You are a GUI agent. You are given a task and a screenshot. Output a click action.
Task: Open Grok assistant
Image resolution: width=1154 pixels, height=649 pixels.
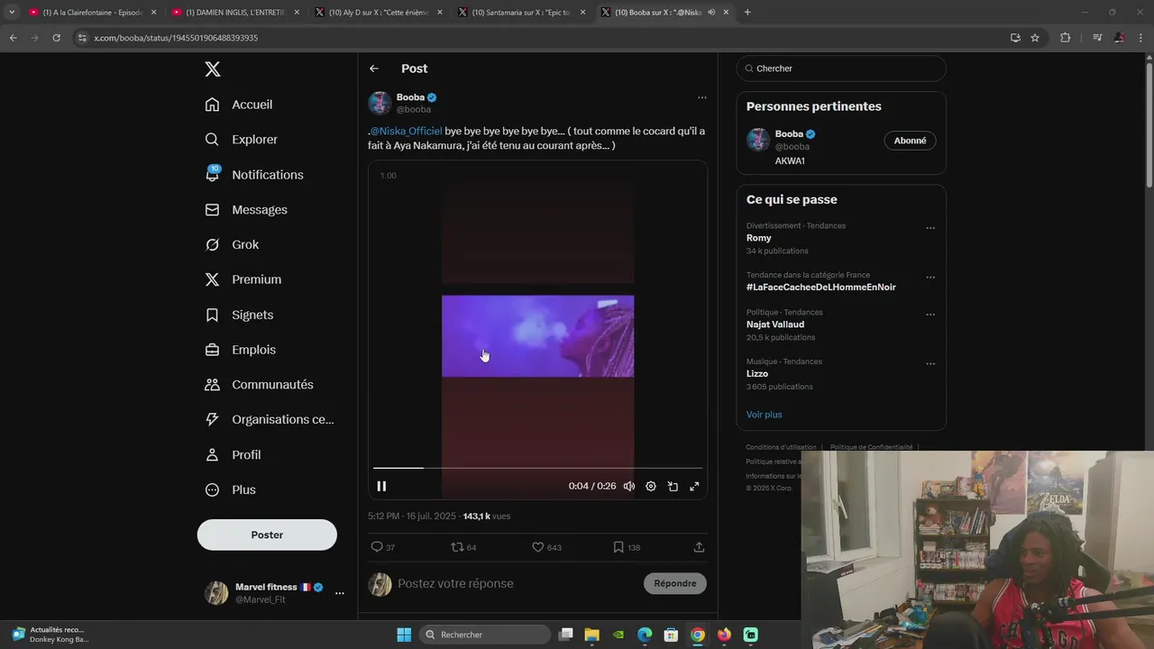pyautogui.click(x=232, y=245)
